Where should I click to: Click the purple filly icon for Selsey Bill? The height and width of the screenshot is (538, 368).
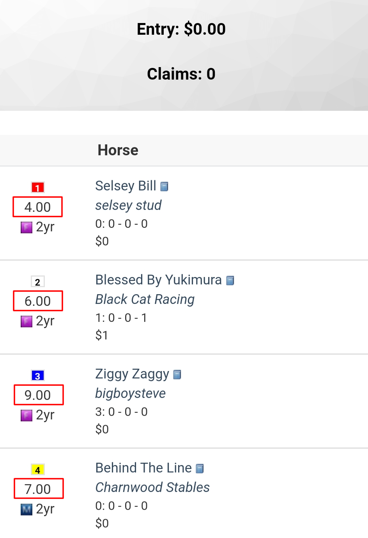(x=27, y=227)
